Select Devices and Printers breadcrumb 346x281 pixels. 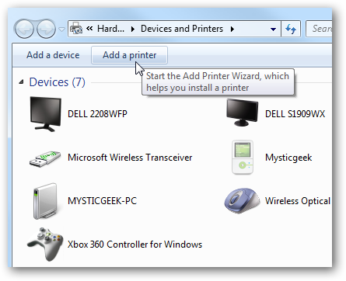point(182,29)
